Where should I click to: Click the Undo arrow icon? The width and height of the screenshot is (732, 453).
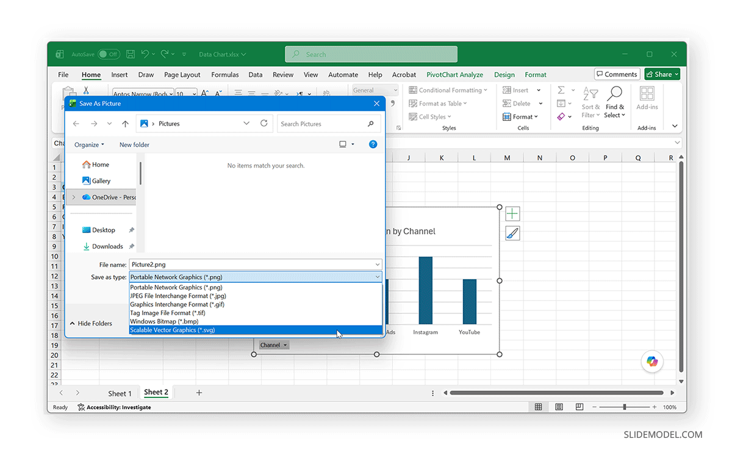145,54
